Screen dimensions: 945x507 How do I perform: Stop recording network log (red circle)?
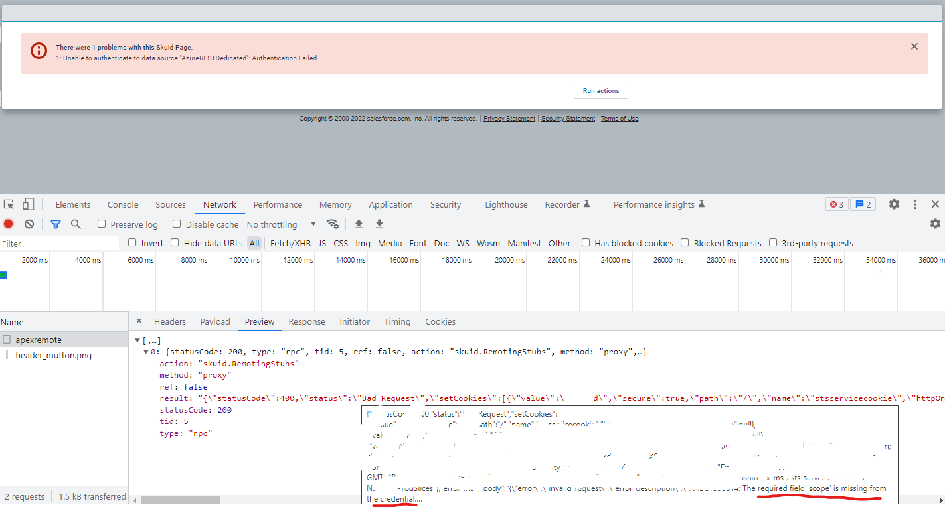[x=9, y=224]
